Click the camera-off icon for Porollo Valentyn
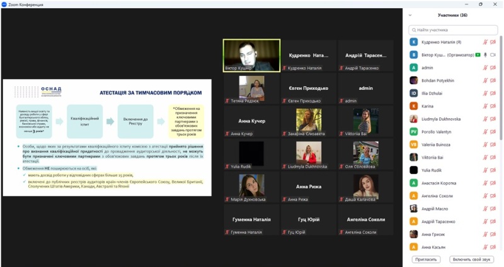This screenshot has width=504, height=267. tap(493, 132)
